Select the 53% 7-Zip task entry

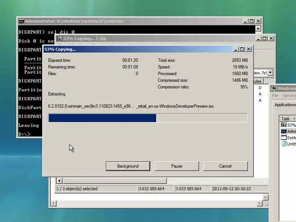pyautogui.click(x=288, y=125)
